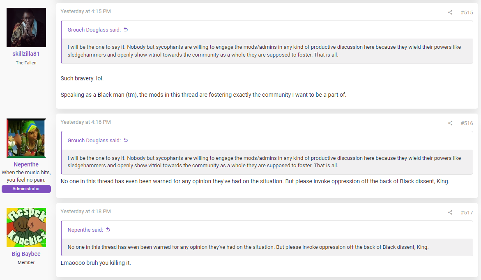This screenshot has width=481, height=280.
Task: Open Big Baybee Respek Knuckles avatar
Action: (x=26, y=228)
